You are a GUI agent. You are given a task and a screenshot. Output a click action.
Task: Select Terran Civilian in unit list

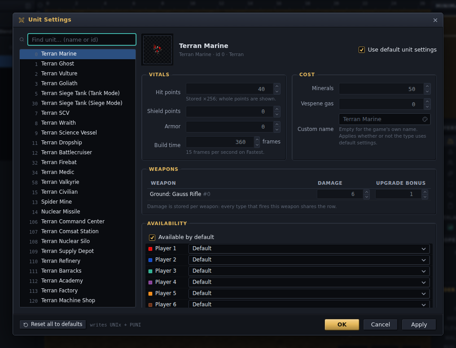(78, 192)
